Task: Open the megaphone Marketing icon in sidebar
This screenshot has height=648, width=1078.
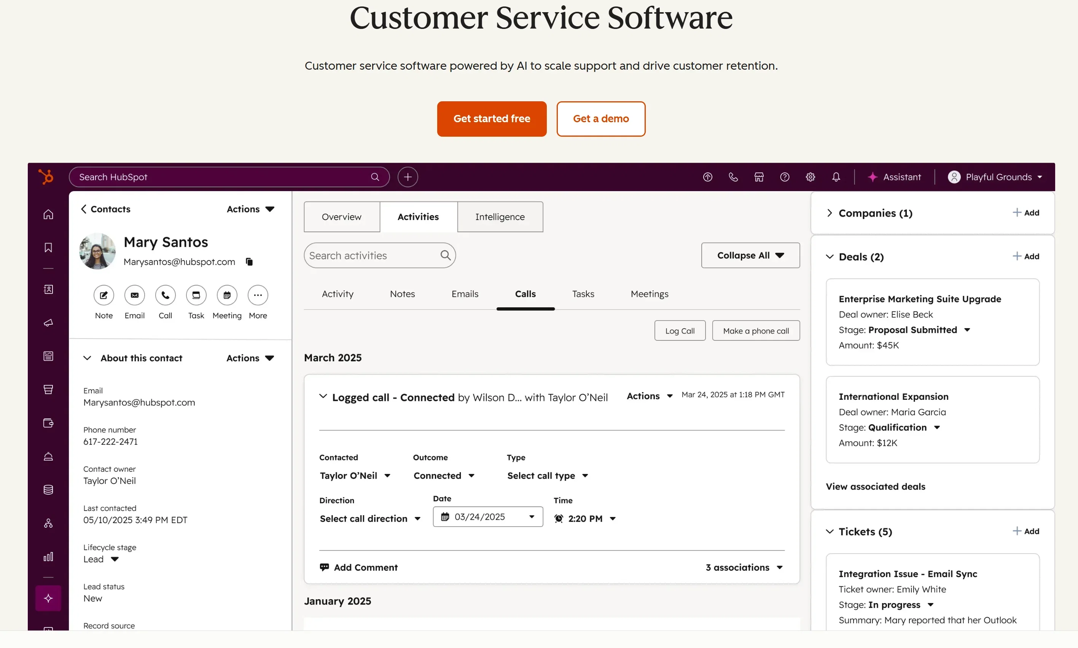Action: (48, 323)
